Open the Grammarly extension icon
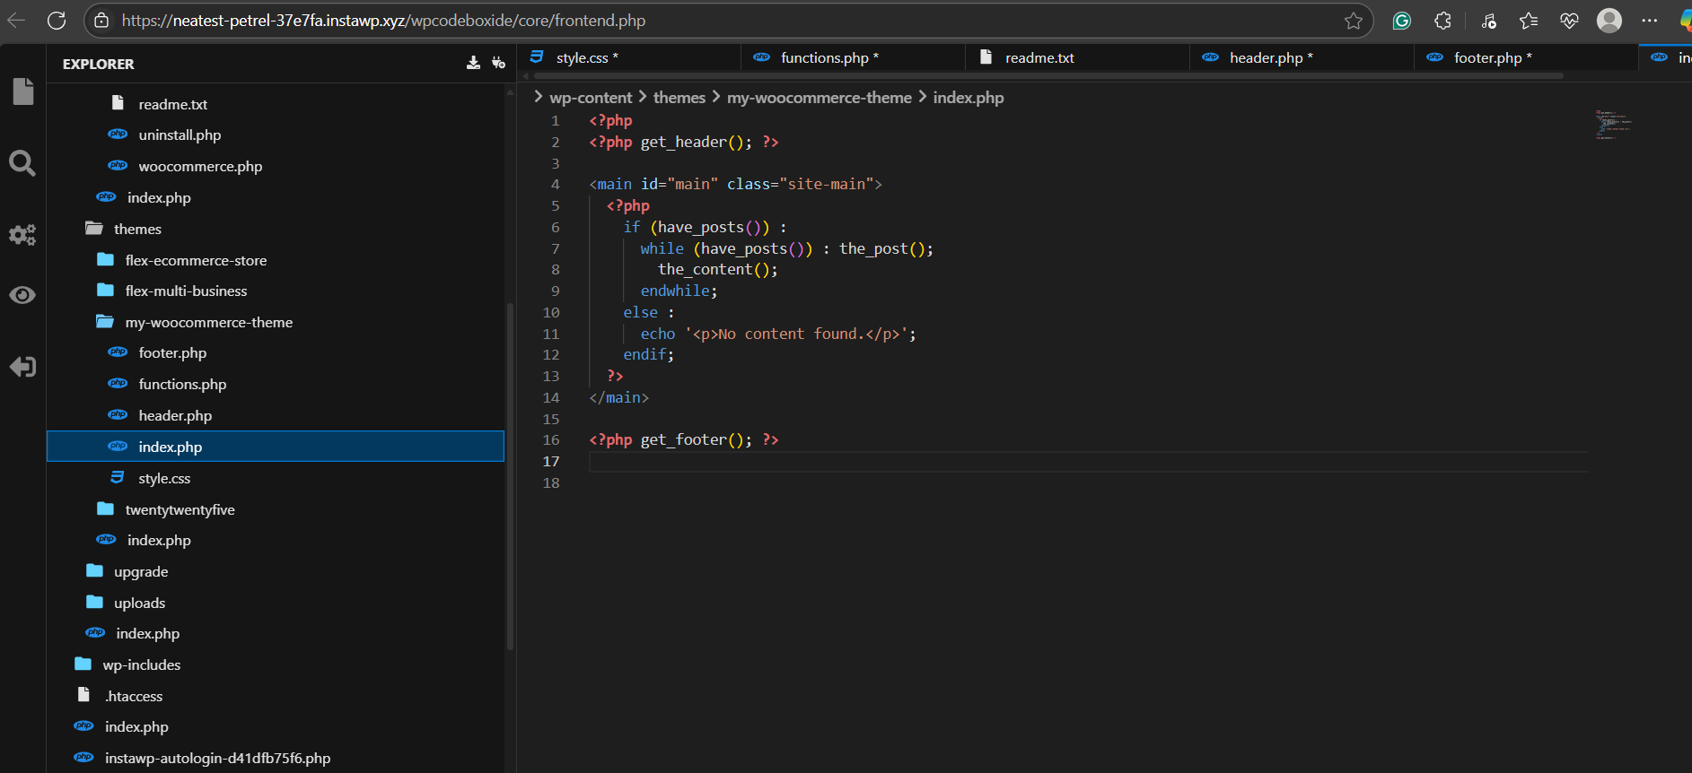The image size is (1692, 773). tap(1402, 21)
